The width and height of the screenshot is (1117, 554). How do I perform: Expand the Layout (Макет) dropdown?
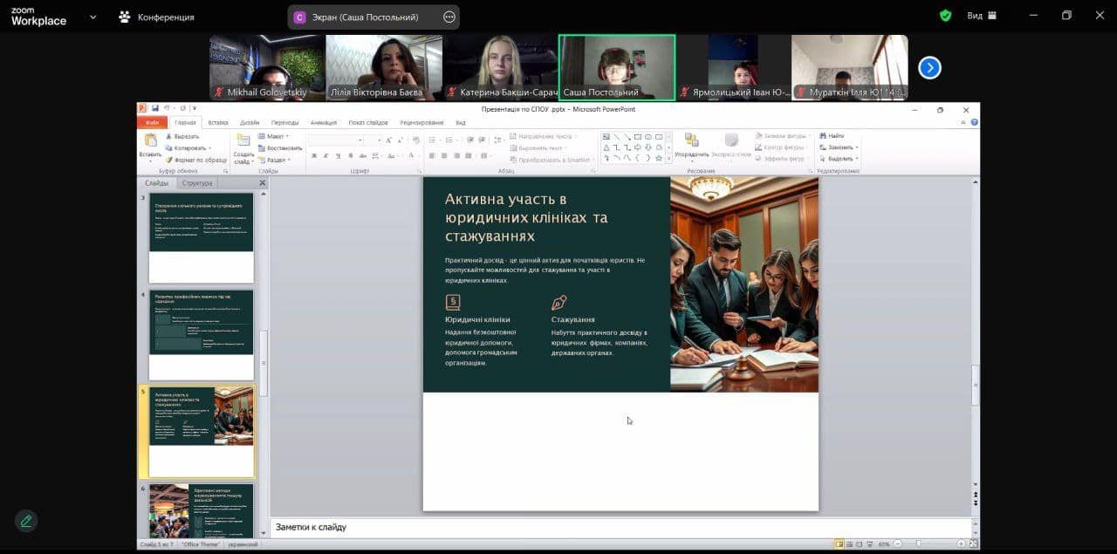tap(276, 136)
